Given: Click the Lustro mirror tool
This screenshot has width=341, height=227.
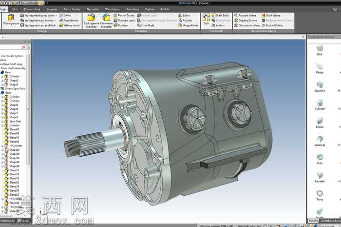Looking at the screenshot, I should pos(218,25).
